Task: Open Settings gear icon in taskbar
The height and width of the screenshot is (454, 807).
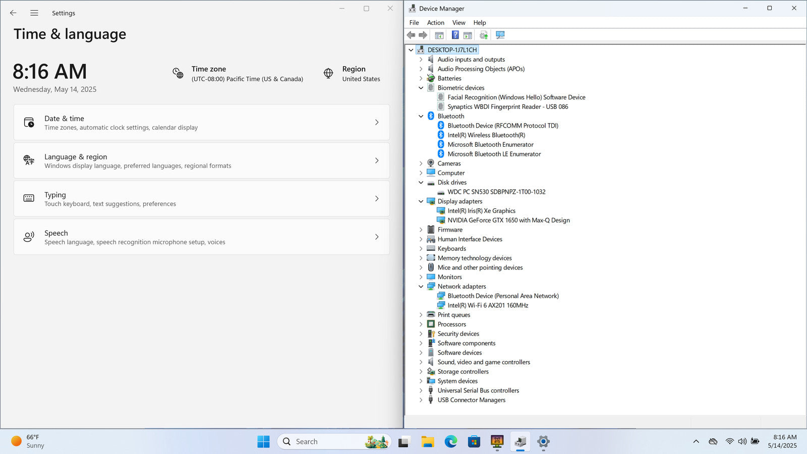Action: click(x=543, y=441)
